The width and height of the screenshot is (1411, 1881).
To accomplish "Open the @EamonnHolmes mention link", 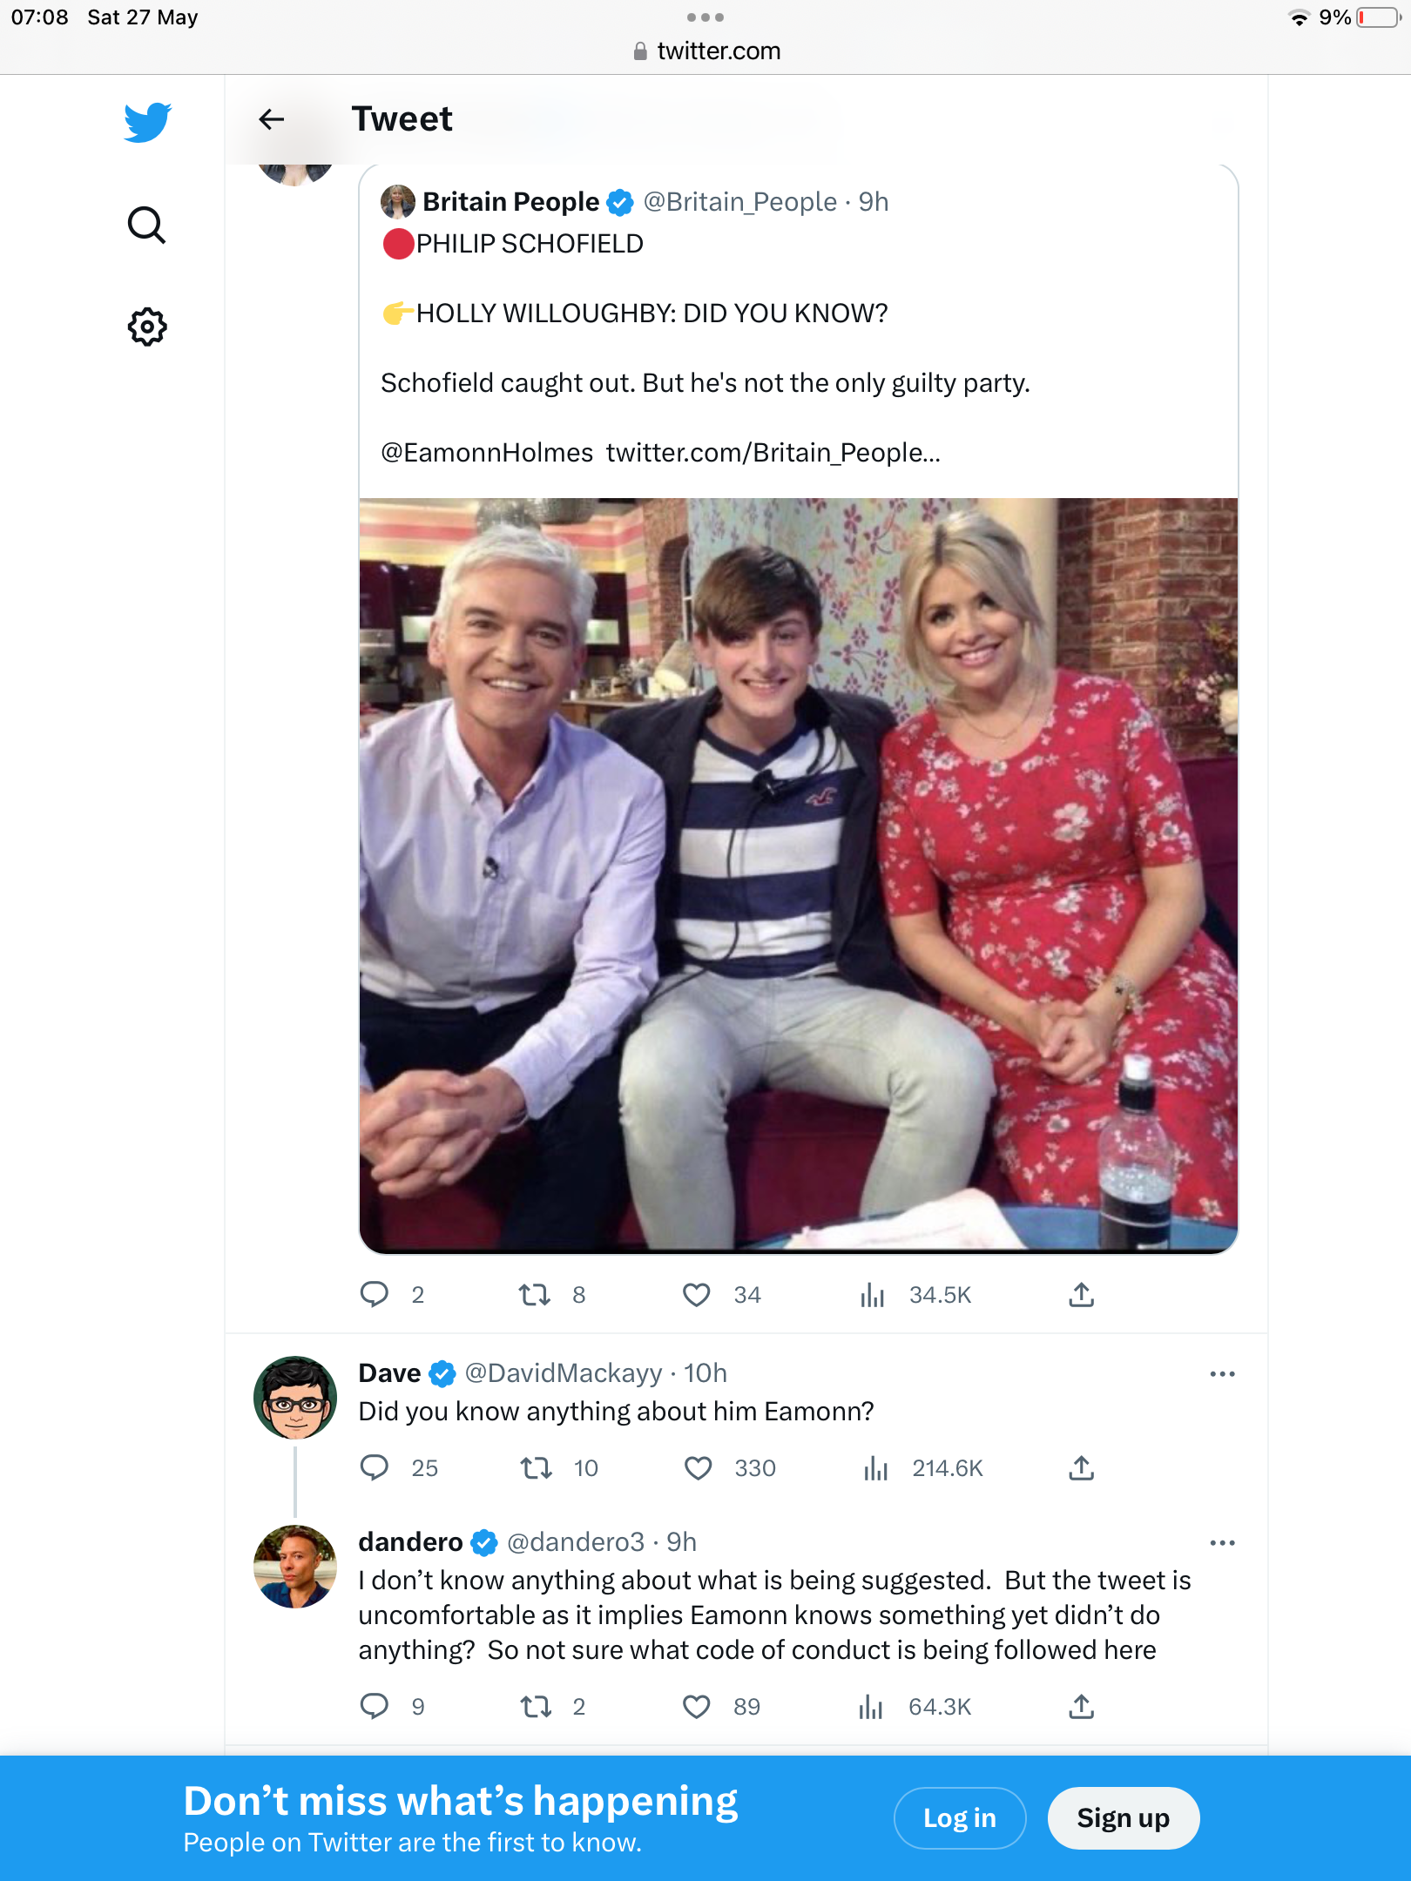I will (487, 453).
